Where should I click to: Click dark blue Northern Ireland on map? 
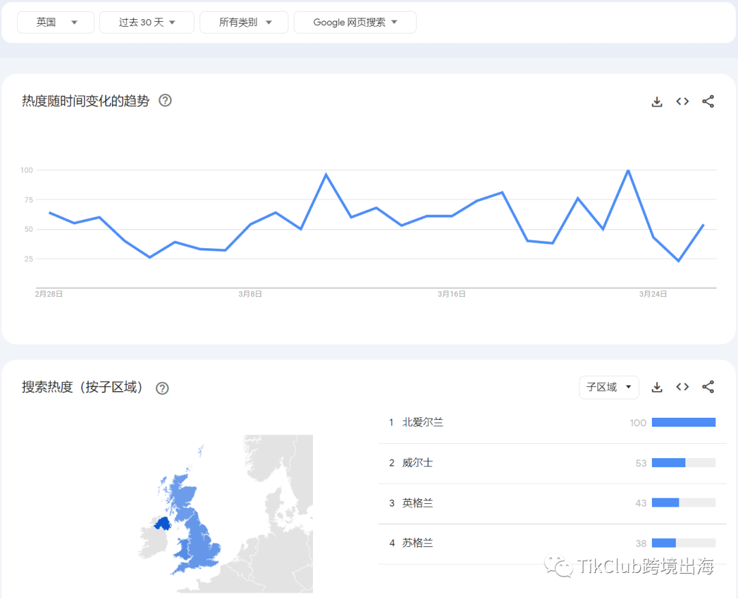(163, 523)
